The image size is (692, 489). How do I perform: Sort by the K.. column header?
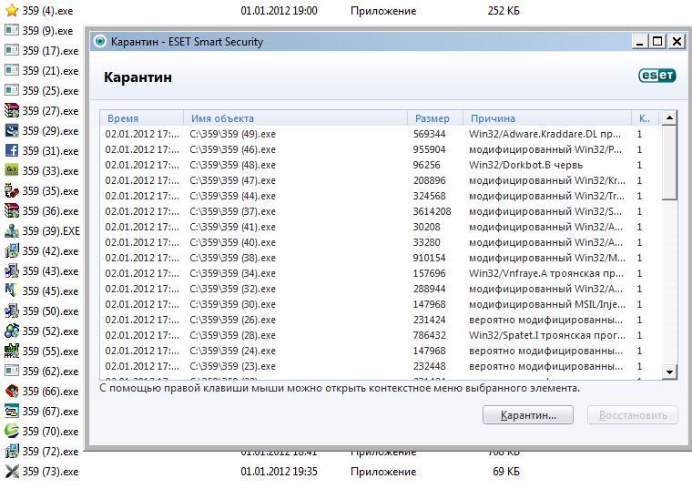(646, 118)
